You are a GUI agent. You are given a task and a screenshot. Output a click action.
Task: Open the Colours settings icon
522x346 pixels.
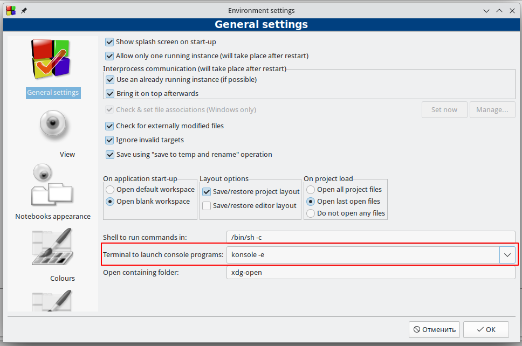coord(53,248)
